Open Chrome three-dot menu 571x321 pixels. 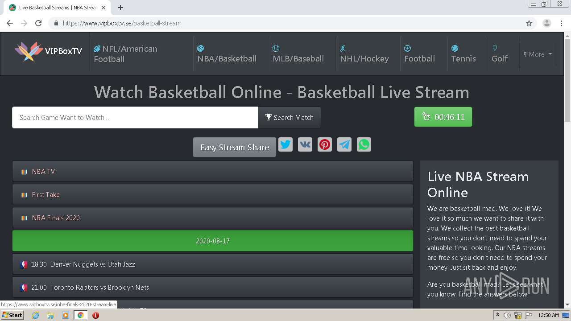click(x=562, y=23)
